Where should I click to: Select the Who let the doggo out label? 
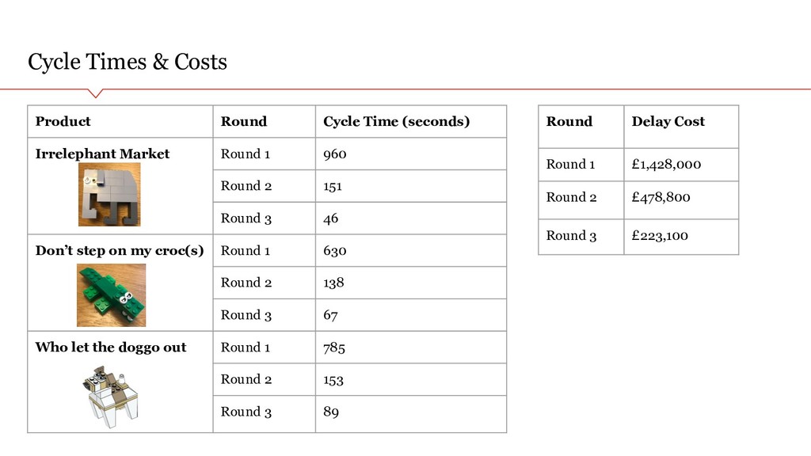tap(111, 348)
